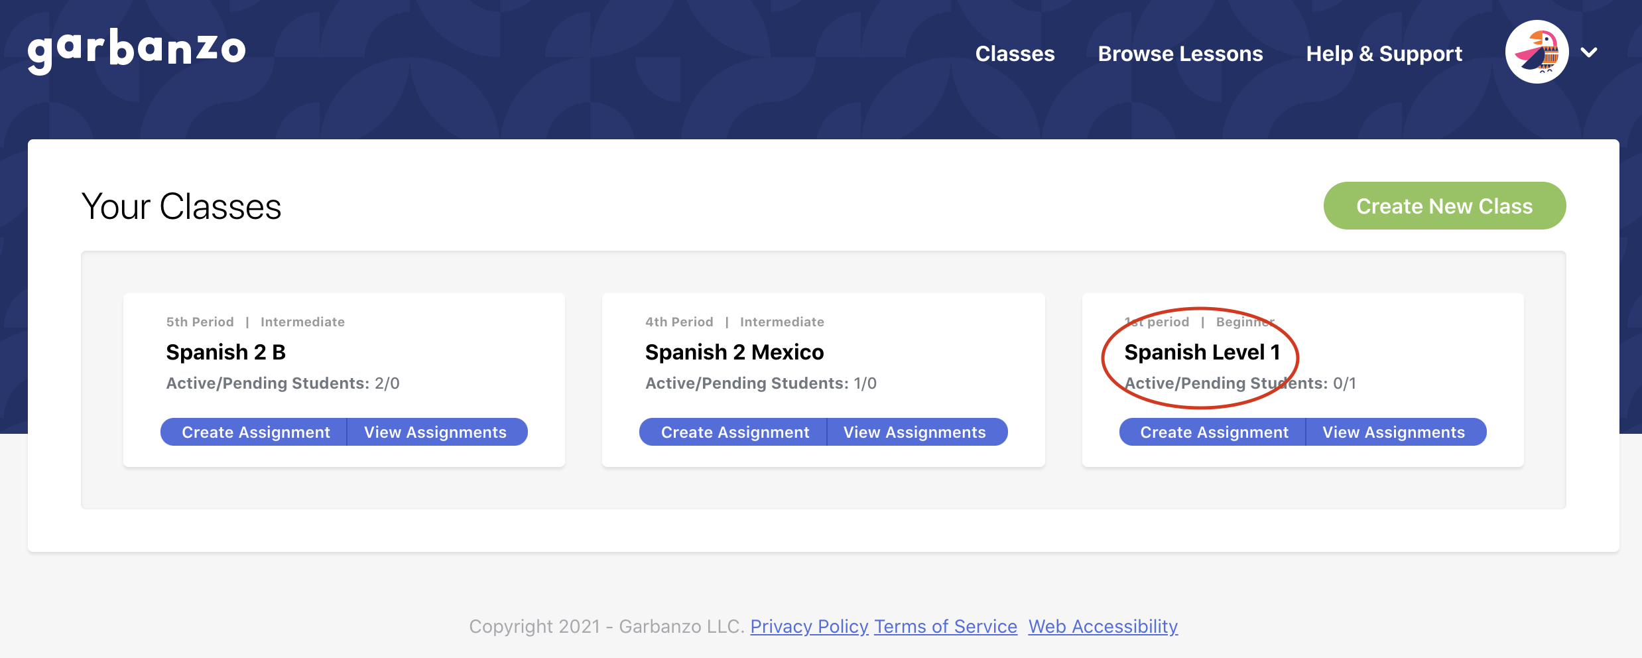The height and width of the screenshot is (658, 1642).
Task: Click the Your Classes heading
Action: (x=181, y=206)
